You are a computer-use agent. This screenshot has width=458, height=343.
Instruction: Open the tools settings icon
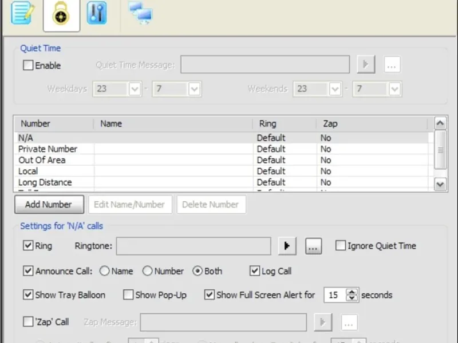[x=97, y=13]
